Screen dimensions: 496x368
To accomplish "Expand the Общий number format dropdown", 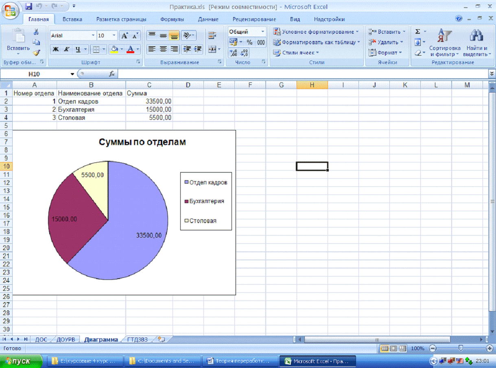I will [x=262, y=32].
